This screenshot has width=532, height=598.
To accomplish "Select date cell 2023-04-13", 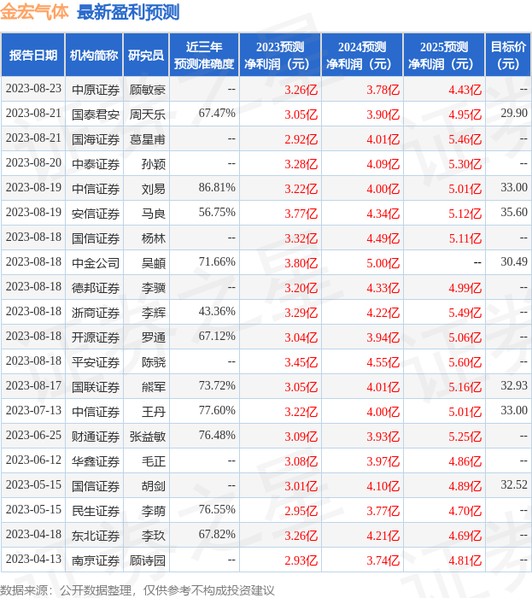I will pyautogui.click(x=33, y=560).
